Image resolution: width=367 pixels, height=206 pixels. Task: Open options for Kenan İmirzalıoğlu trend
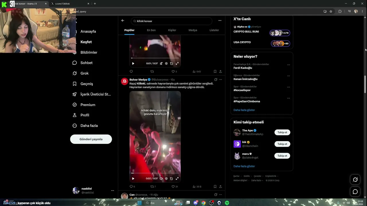288,76
